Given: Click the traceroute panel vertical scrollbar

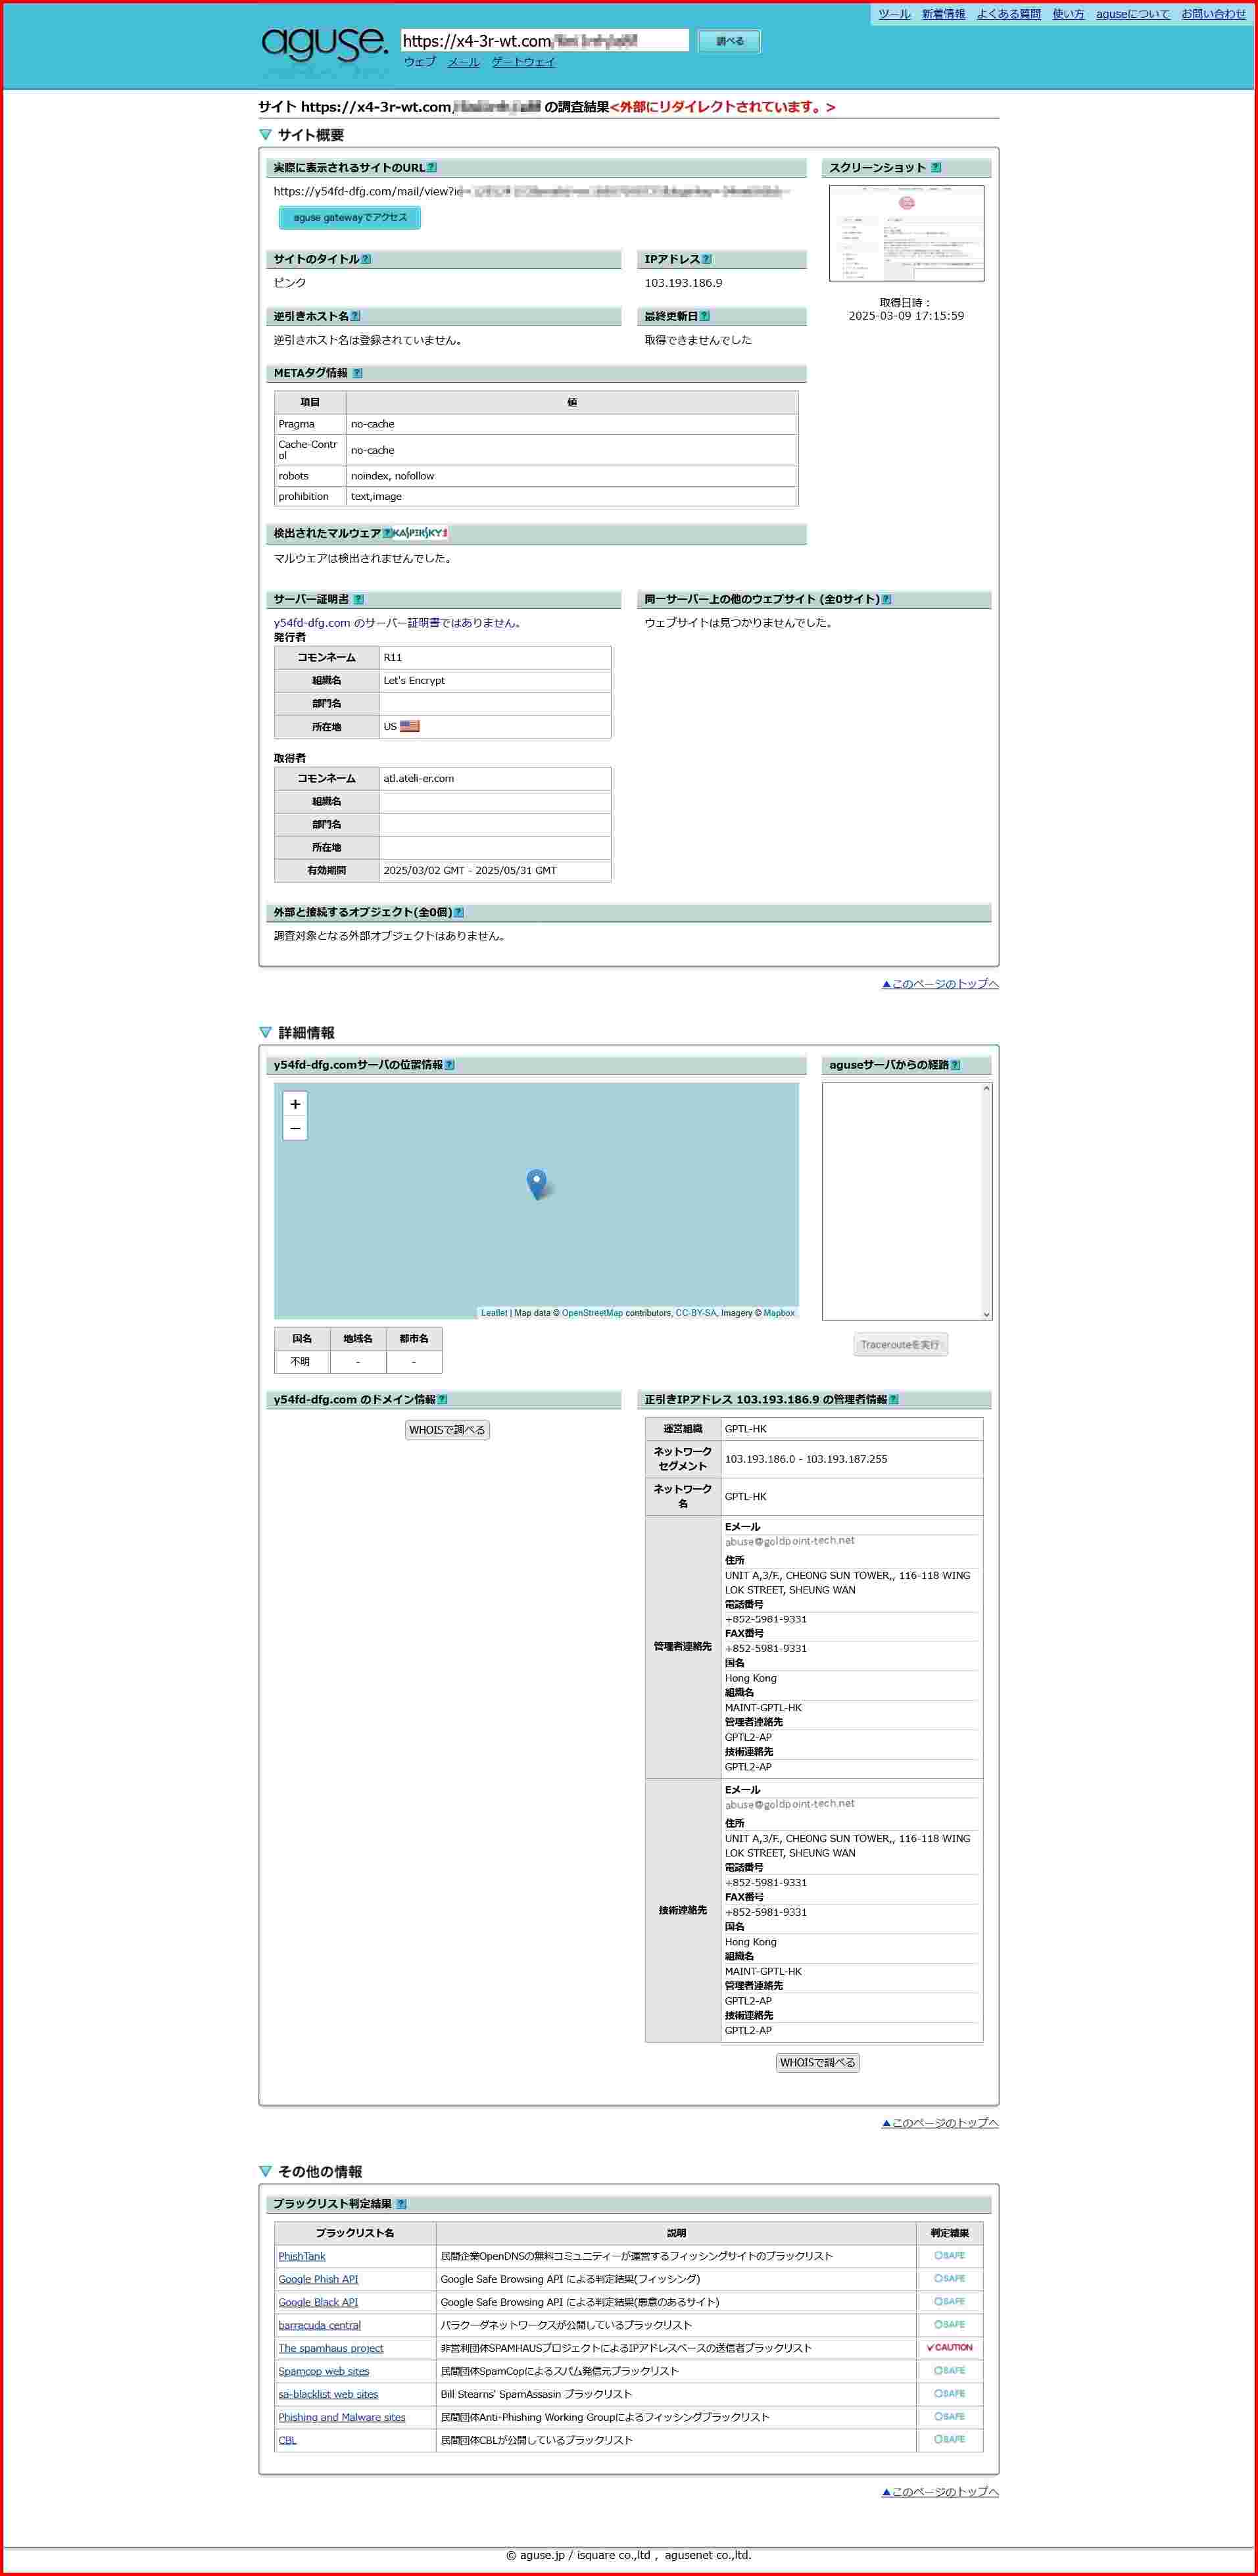Looking at the screenshot, I should [x=986, y=1201].
